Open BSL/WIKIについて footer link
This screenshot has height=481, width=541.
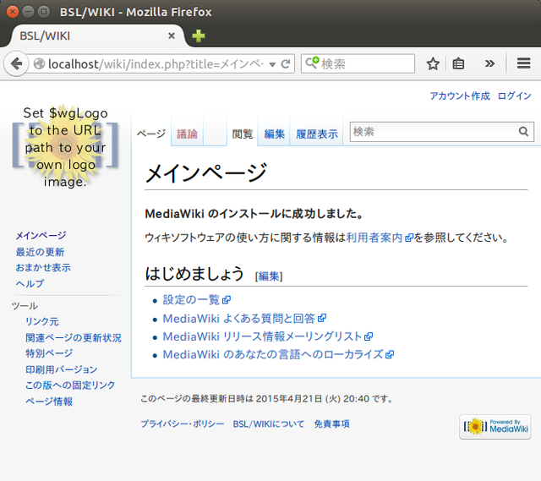tap(269, 424)
